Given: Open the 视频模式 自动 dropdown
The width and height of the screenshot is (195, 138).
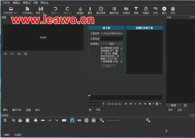Looking at the screenshot, I should 112,44.
